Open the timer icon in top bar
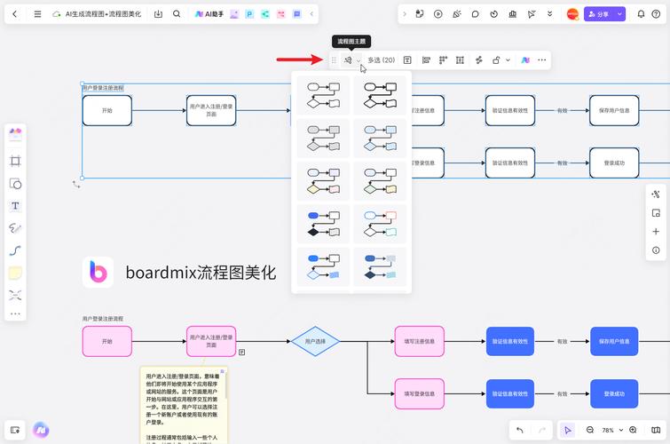The height and width of the screenshot is (444, 670). (x=494, y=14)
